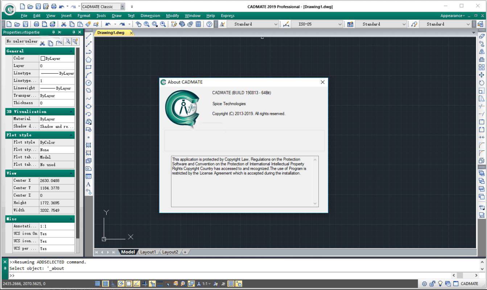The image size is (487, 290).
Task: Click the command line horizontal scrollbar
Action: (x=465, y=275)
